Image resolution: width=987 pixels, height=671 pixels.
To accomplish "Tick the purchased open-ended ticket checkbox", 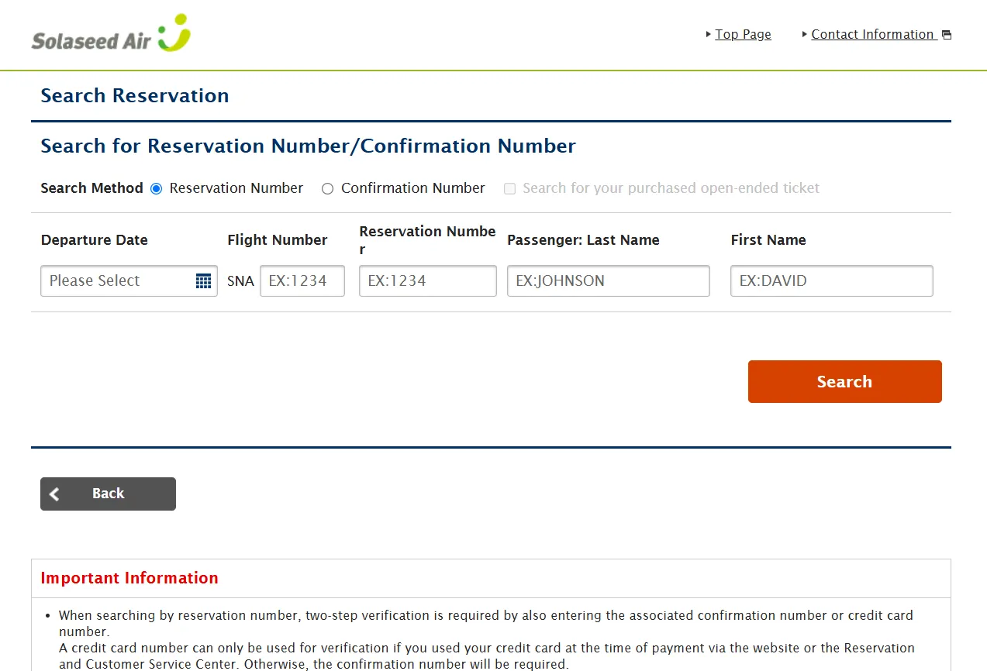I will click(509, 189).
